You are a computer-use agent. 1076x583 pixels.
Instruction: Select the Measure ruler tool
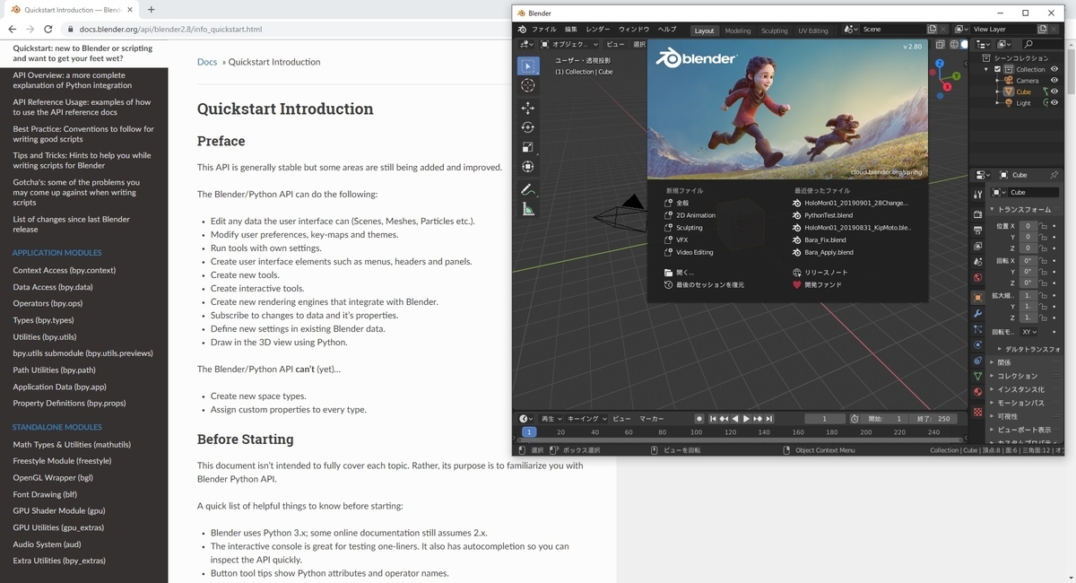[x=528, y=209]
